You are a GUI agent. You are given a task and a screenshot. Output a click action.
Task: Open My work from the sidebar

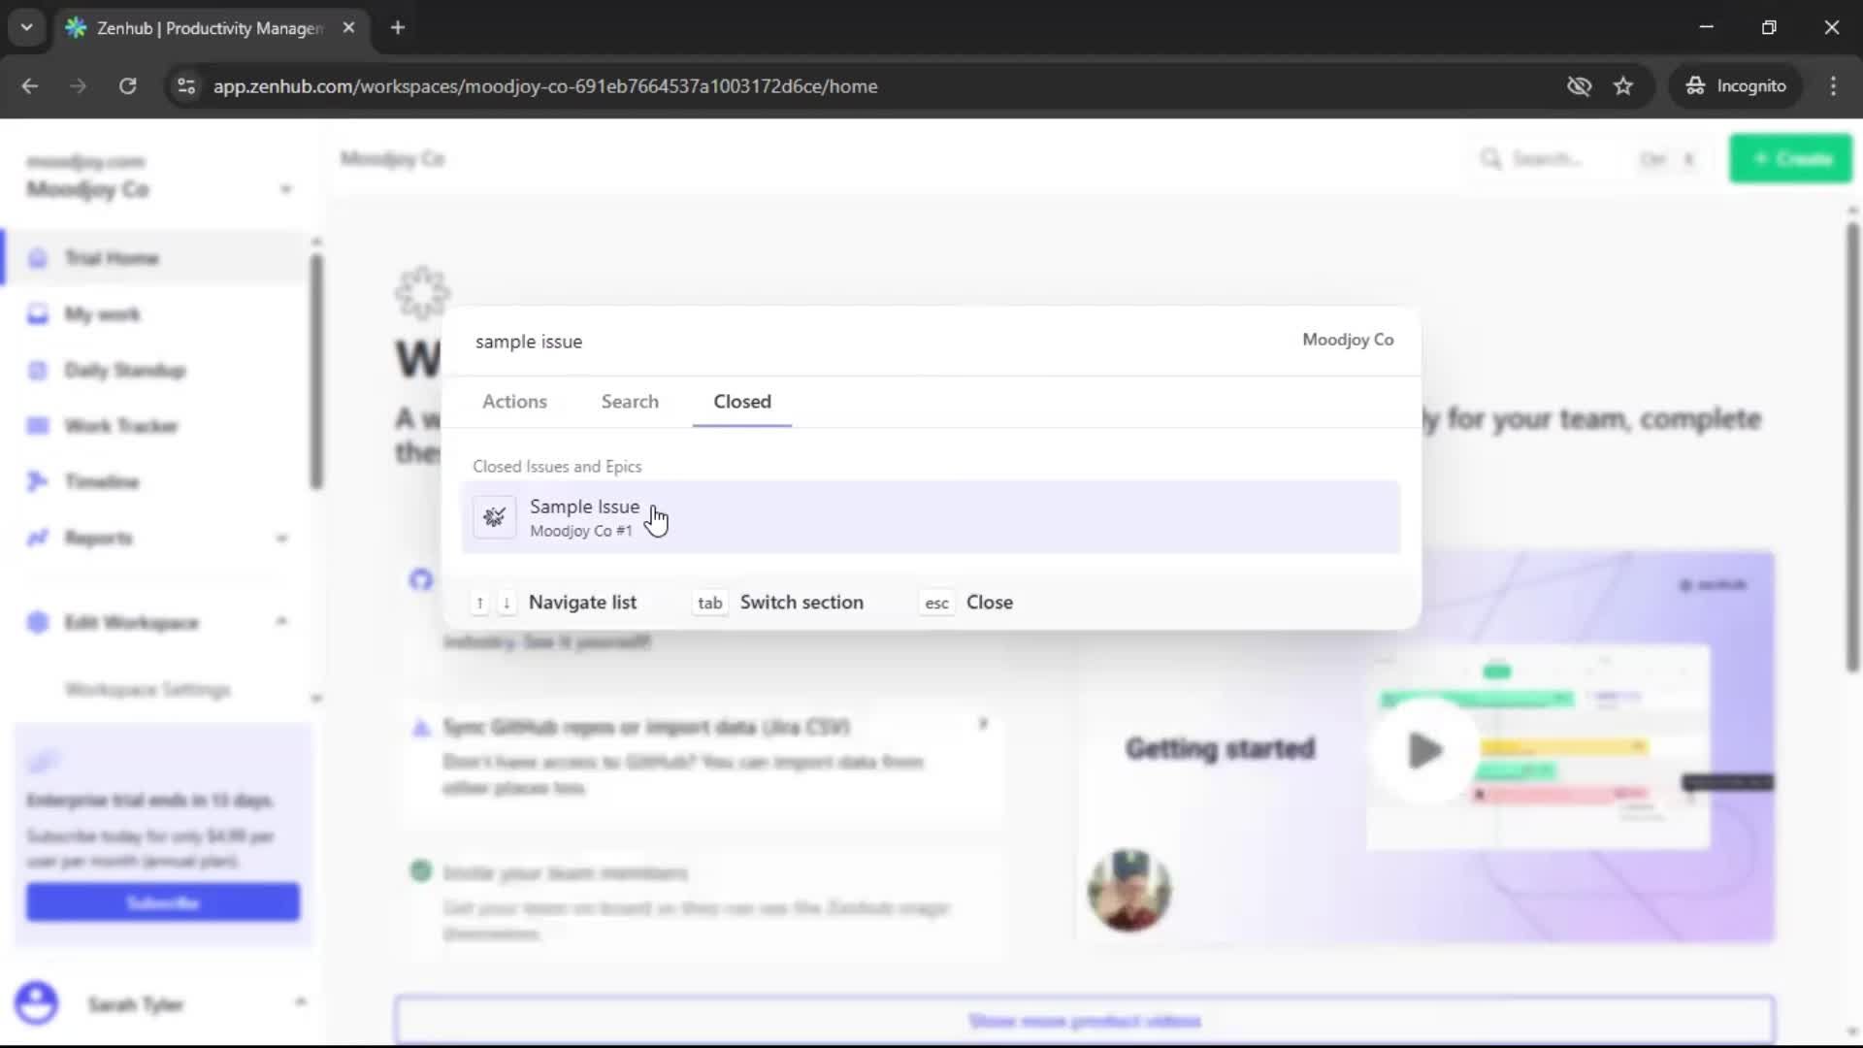point(37,313)
